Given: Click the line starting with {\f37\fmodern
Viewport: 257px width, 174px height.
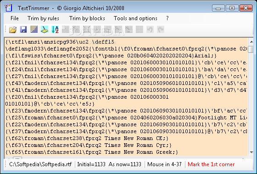Looking at the screenshot, I should [126, 131].
